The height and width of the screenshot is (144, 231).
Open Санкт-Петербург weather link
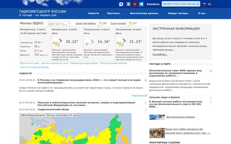pos(86,23)
